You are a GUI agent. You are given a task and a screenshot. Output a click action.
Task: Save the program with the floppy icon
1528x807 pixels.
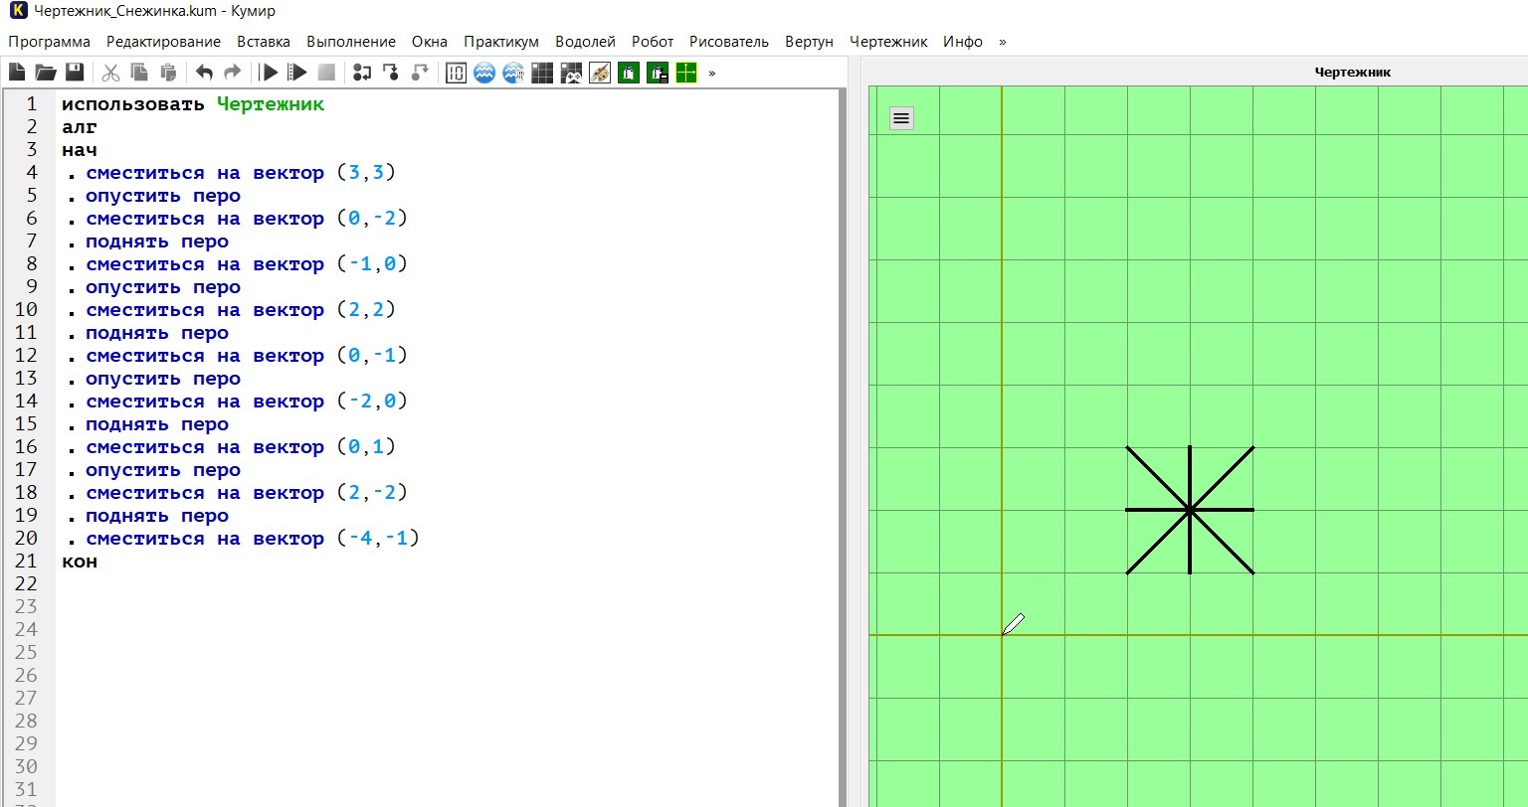coord(75,73)
